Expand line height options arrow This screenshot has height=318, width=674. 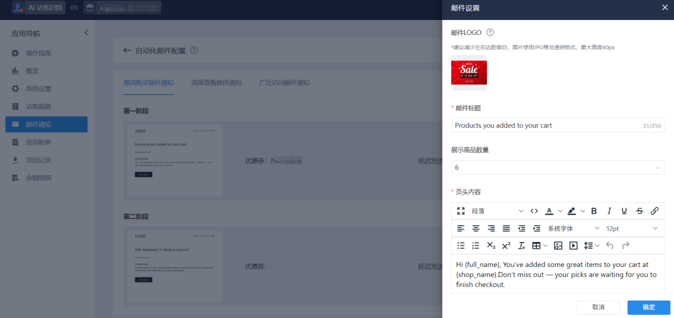pos(597,246)
